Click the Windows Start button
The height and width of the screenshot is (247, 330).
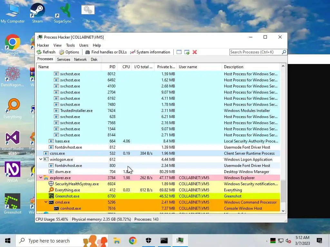[8, 241]
